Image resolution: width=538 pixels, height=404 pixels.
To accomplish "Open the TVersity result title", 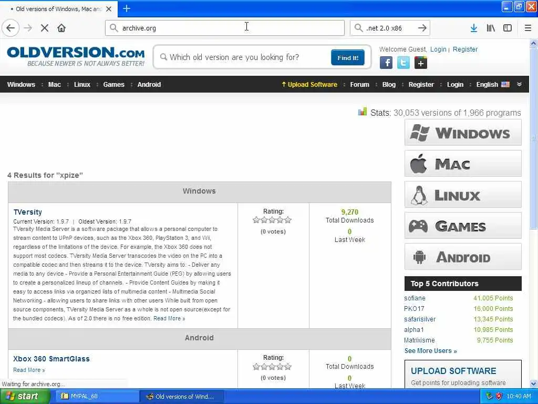I will click(27, 212).
